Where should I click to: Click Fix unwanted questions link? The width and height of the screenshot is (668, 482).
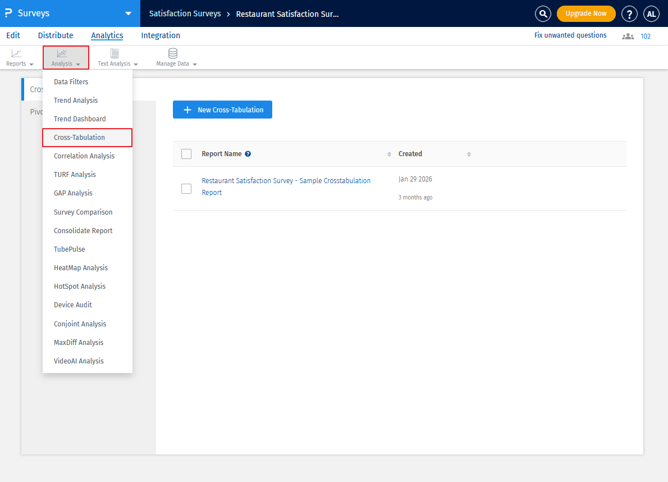(570, 35)
